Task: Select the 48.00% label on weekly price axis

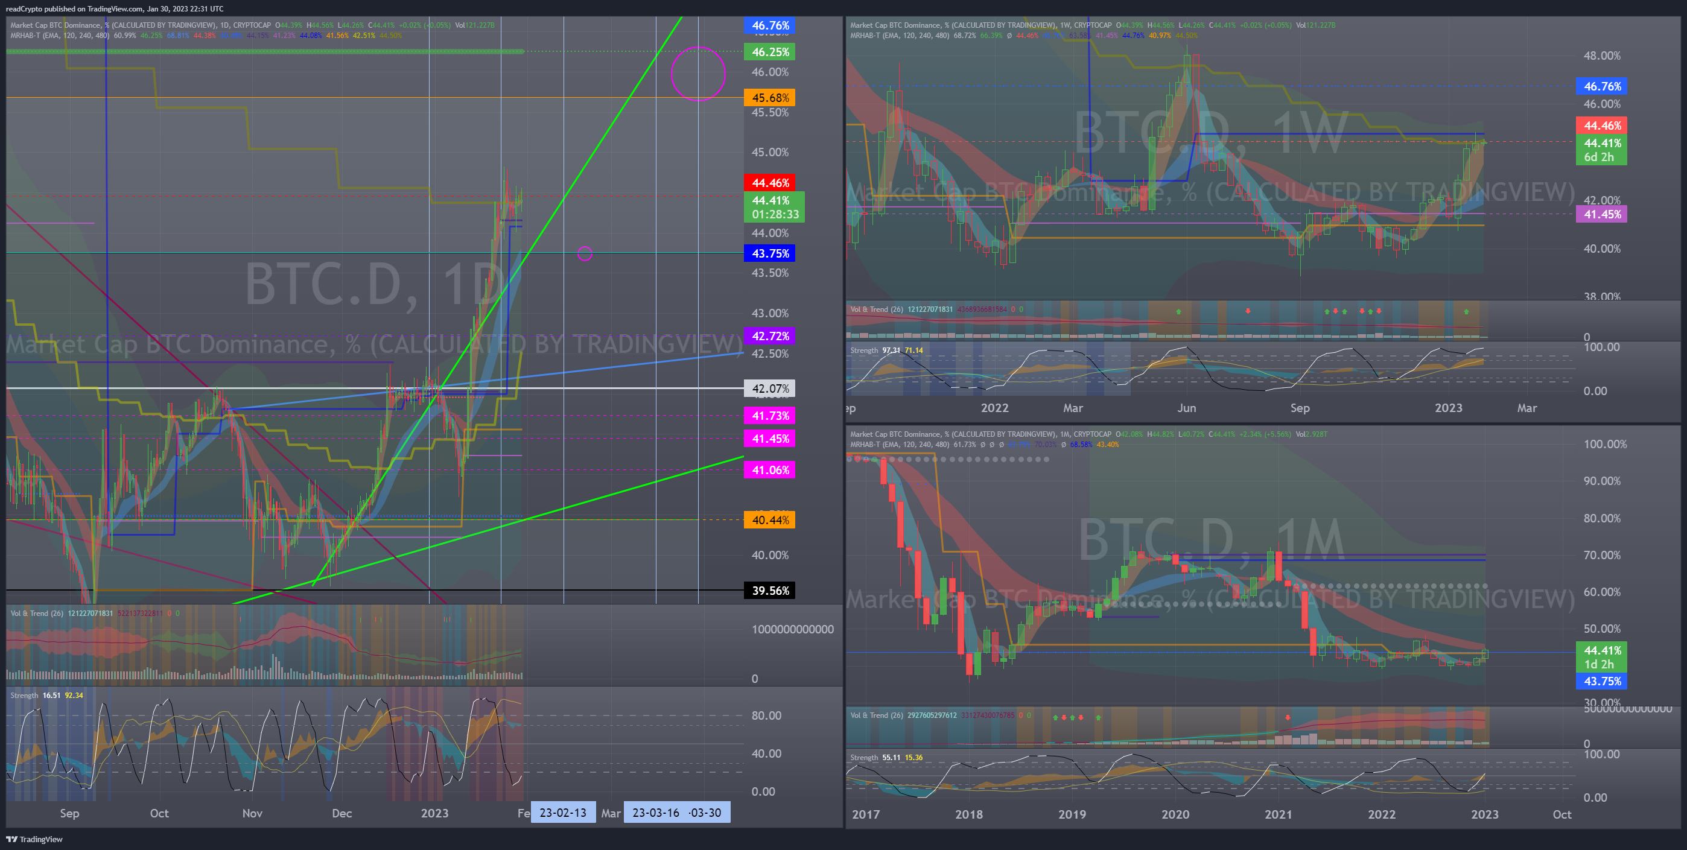Action: click(1602, 56)
